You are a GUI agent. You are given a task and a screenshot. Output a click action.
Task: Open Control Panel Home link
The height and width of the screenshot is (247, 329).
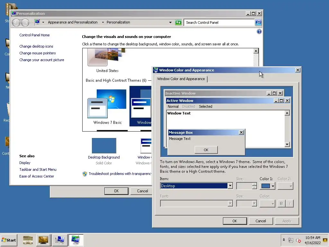point(34,35)
